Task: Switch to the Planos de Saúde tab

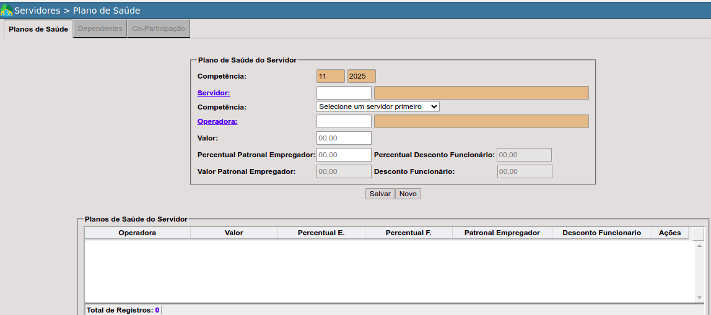Action: (38, 29)
